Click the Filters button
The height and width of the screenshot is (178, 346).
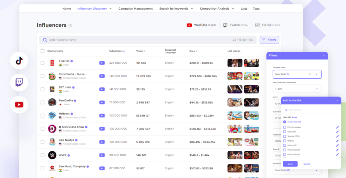click(270, 40)
